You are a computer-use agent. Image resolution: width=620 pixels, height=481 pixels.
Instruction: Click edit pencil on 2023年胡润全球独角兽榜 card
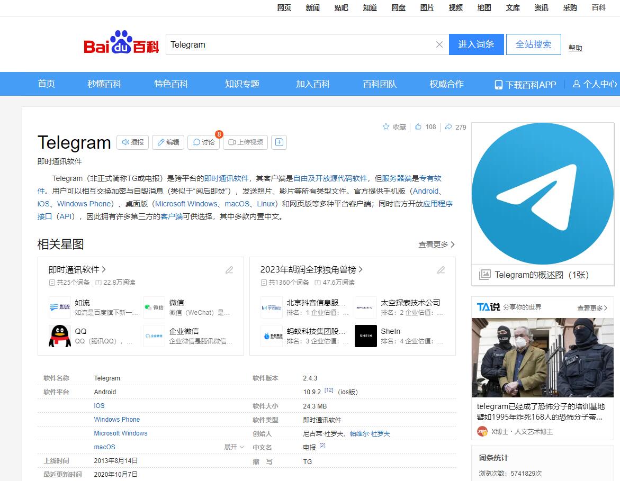point(441,270)
